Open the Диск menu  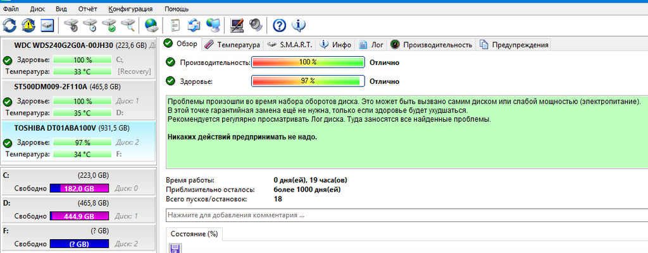tap(36, 9)
